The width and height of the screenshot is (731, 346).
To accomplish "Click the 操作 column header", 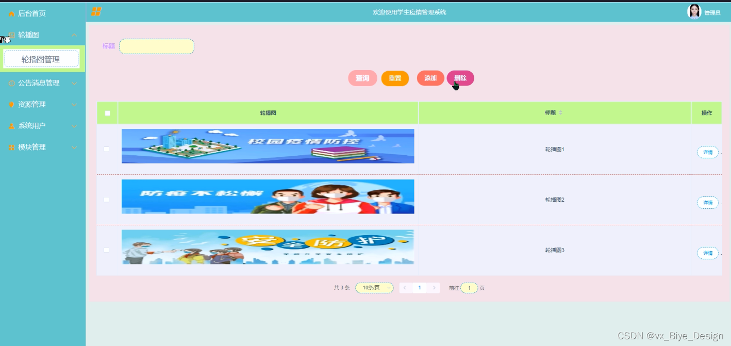I will pos(706,112).
